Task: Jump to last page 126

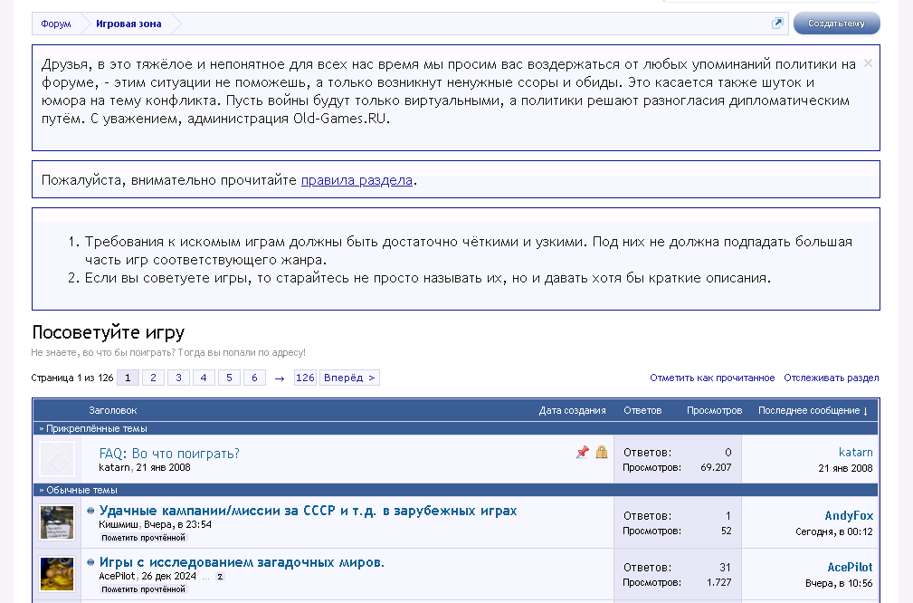Action: point(305,378)
